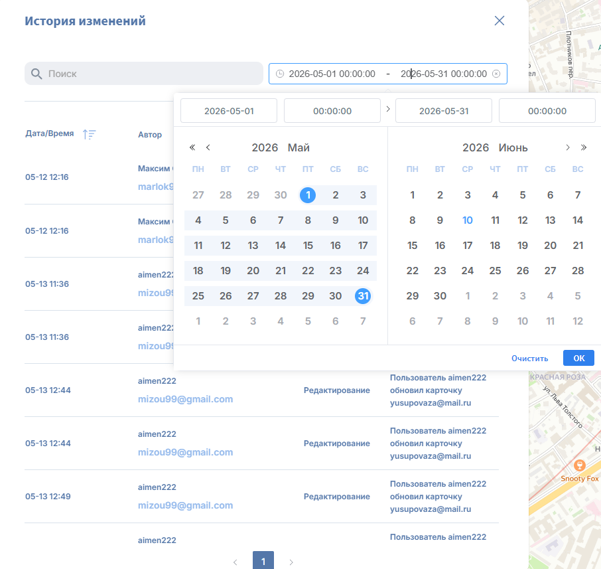Click the start time input 00:00:00

tap(332, 111)
